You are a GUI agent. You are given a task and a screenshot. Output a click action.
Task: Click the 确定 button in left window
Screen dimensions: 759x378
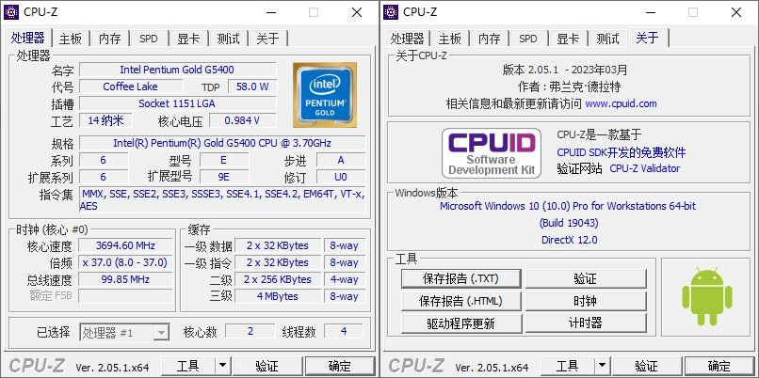point(339,366)
